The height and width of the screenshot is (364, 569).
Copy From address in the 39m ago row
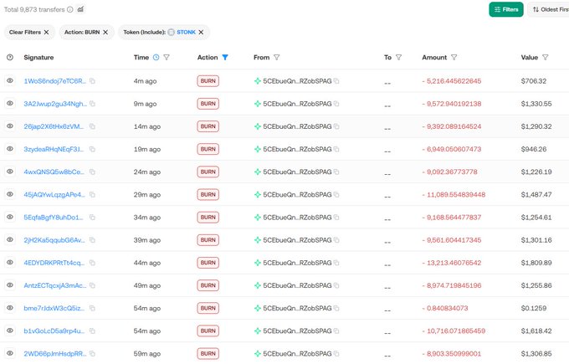pos(336,240)
